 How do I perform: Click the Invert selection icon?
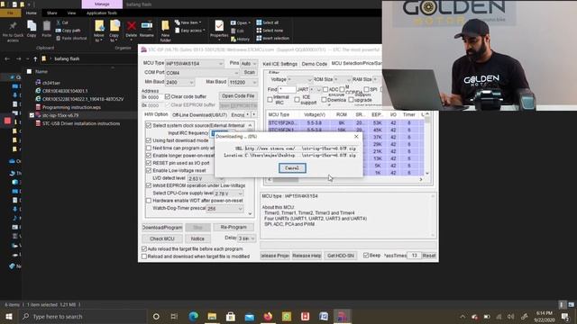coord(259,38)
